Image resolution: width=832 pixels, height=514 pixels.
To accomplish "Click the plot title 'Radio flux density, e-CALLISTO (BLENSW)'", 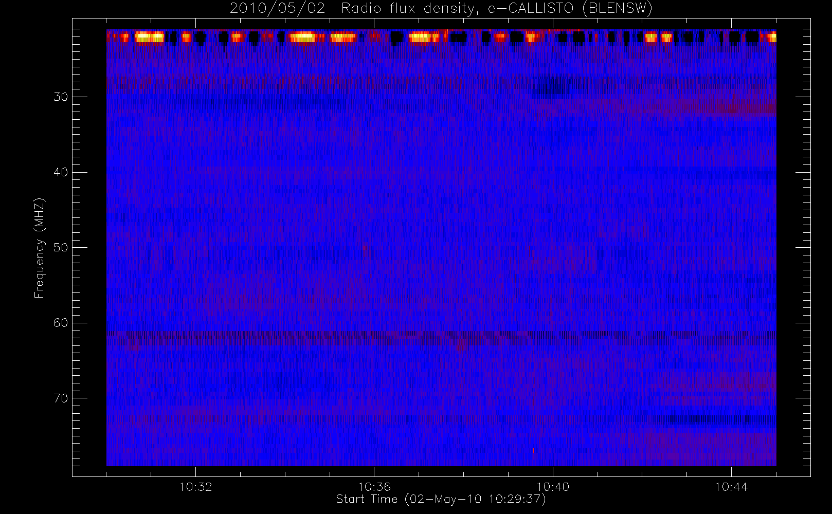I will [x=497, y=9].
